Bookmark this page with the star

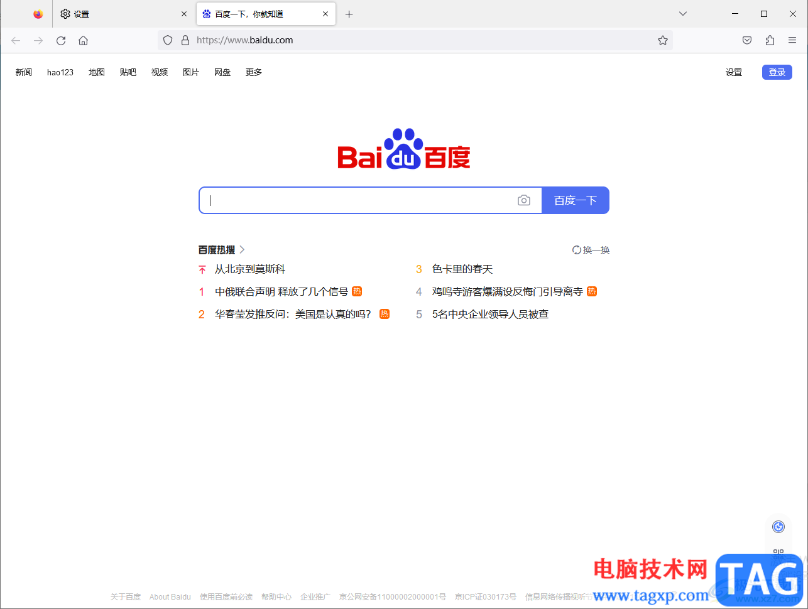663,40
